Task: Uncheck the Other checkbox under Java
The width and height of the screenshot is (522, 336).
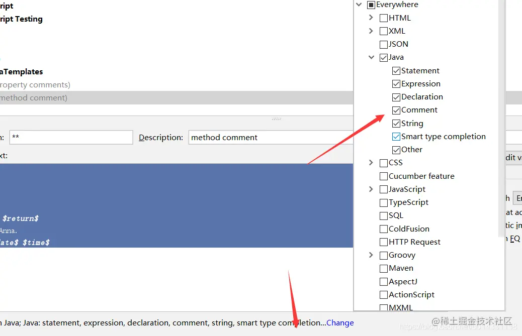Action: coord(396,150)
